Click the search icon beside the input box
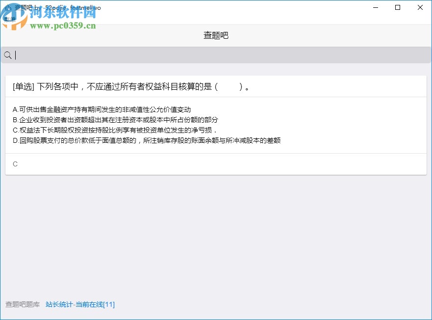 [x=7, y=54]
